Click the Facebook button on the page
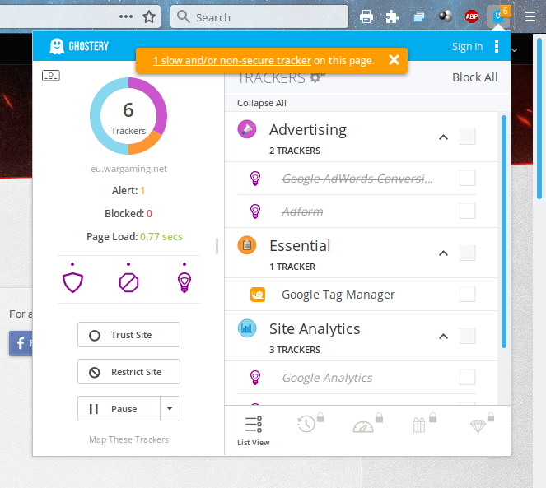Image resolution: width=546 pixels, height=488 pixels. (21, 343)
